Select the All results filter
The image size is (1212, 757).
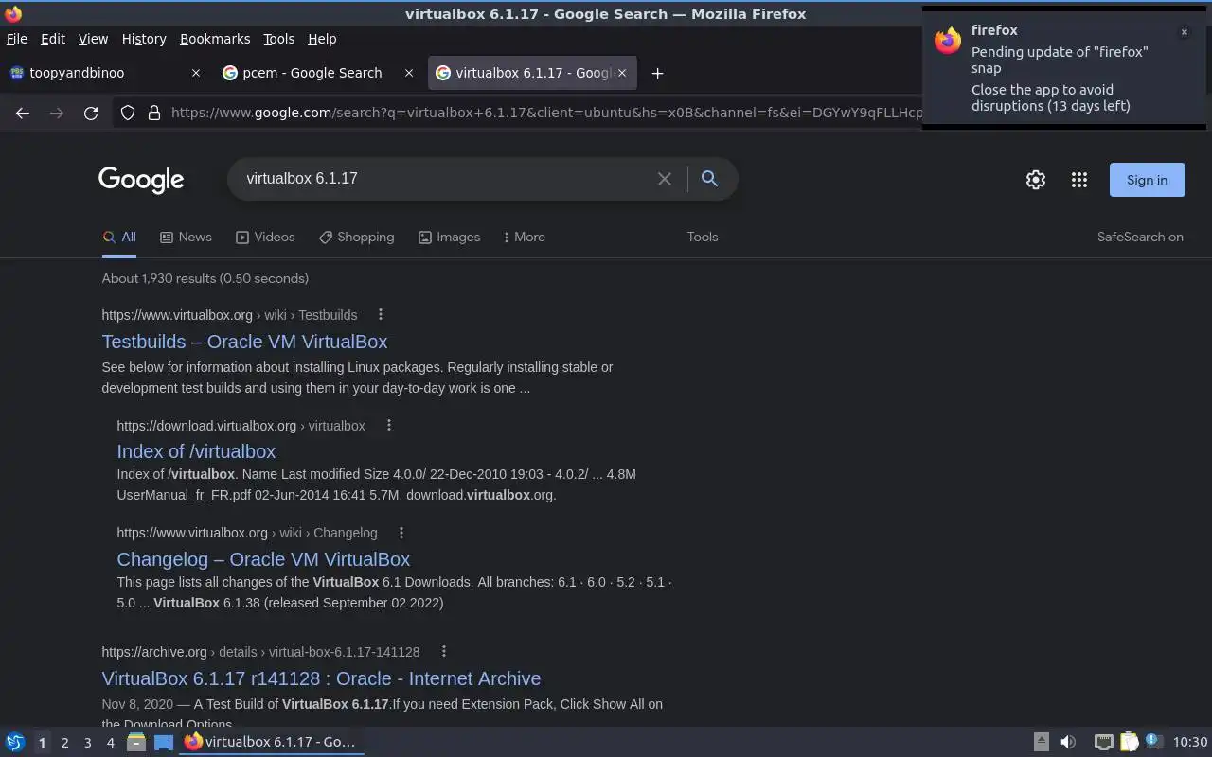[x=119, y=237]
